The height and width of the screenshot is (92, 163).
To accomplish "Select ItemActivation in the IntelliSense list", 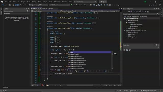I will [90, 54].
